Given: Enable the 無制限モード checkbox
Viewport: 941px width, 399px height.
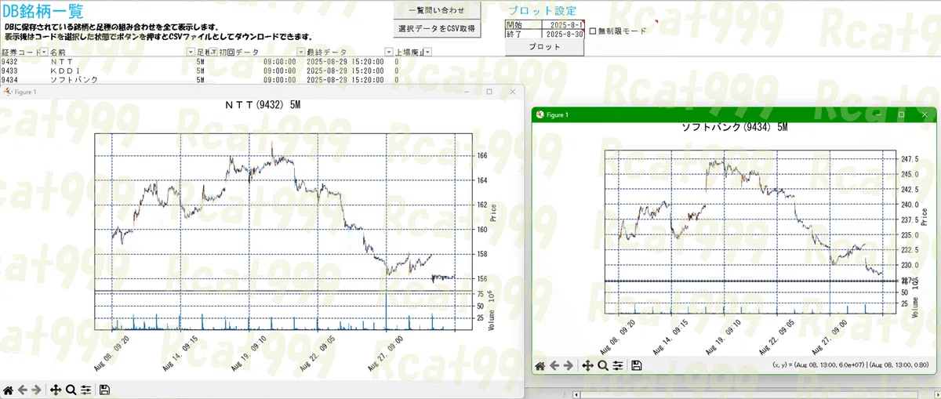Looking at the screenshot, I should 593,31.
